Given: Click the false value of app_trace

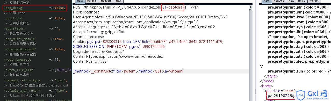Looking at the screenshot, I should (x=59, y=18).
